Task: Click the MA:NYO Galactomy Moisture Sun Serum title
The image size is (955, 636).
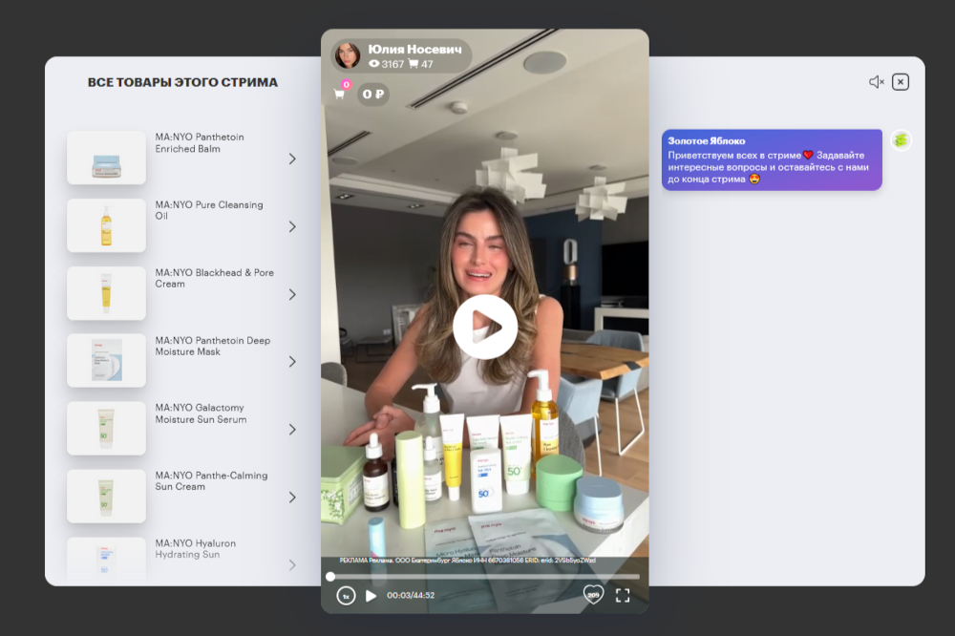Action: 201,413
